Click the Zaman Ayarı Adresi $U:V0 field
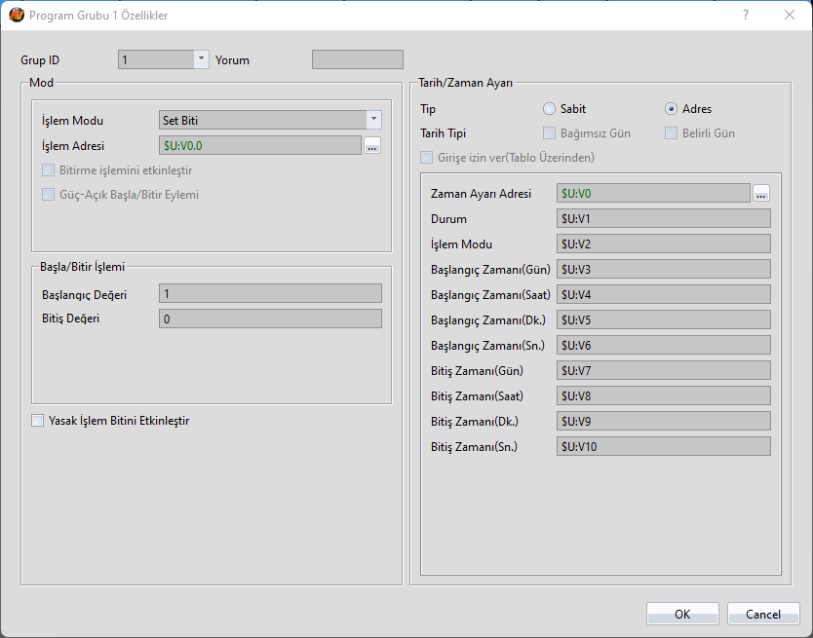813x638 pixels. tap(653, 193)
